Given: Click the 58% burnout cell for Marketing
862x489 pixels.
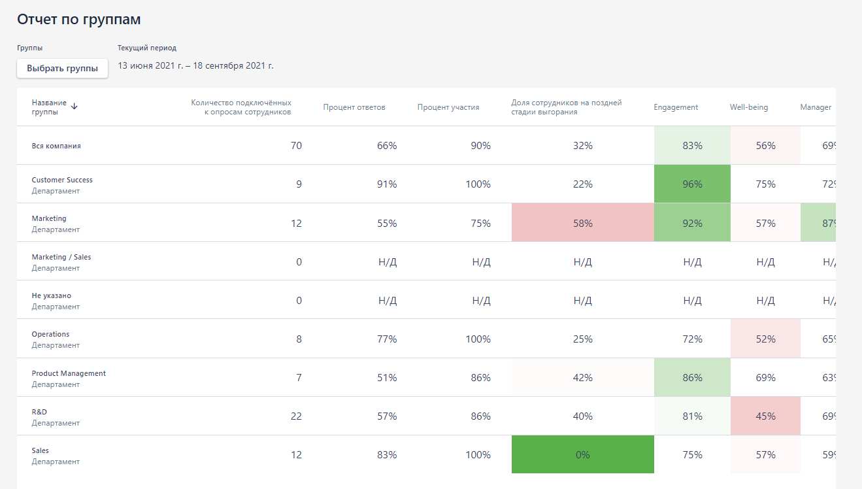Looking at the screenshot, I should point(583,223).
